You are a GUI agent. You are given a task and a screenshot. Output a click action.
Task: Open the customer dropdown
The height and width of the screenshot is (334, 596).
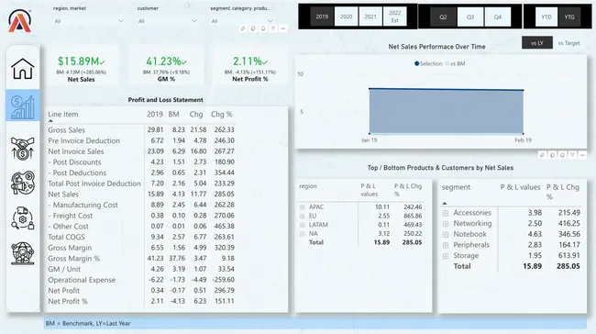(x=167, y=21)
